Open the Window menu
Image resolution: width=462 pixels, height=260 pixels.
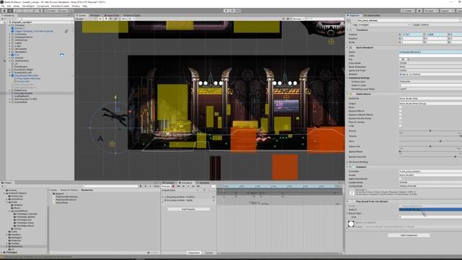(76, 6)
